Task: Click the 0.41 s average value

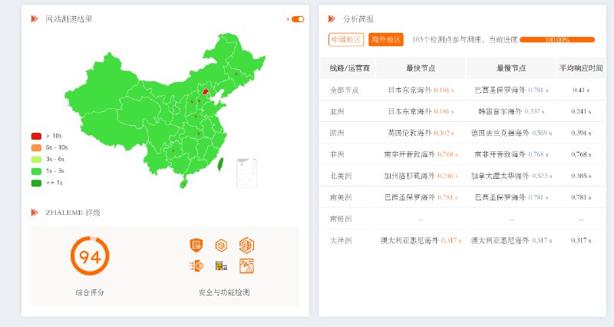Action: pos(581,90)
